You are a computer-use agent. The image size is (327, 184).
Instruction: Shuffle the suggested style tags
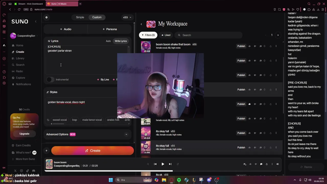[48, 120]
